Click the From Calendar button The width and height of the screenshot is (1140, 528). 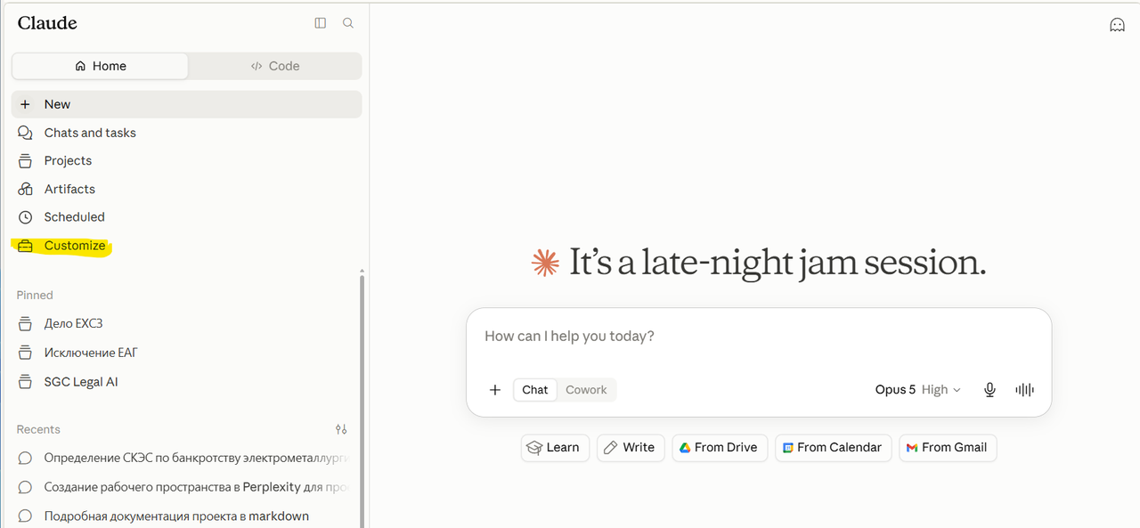[x=834, y=448]
